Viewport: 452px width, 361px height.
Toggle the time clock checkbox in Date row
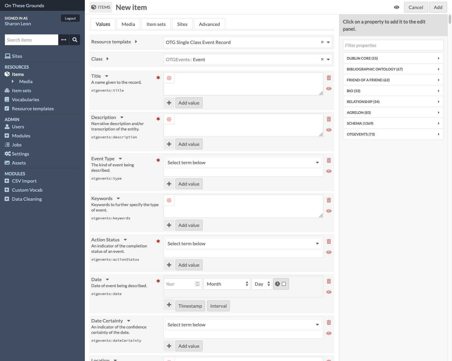point(284,284)
